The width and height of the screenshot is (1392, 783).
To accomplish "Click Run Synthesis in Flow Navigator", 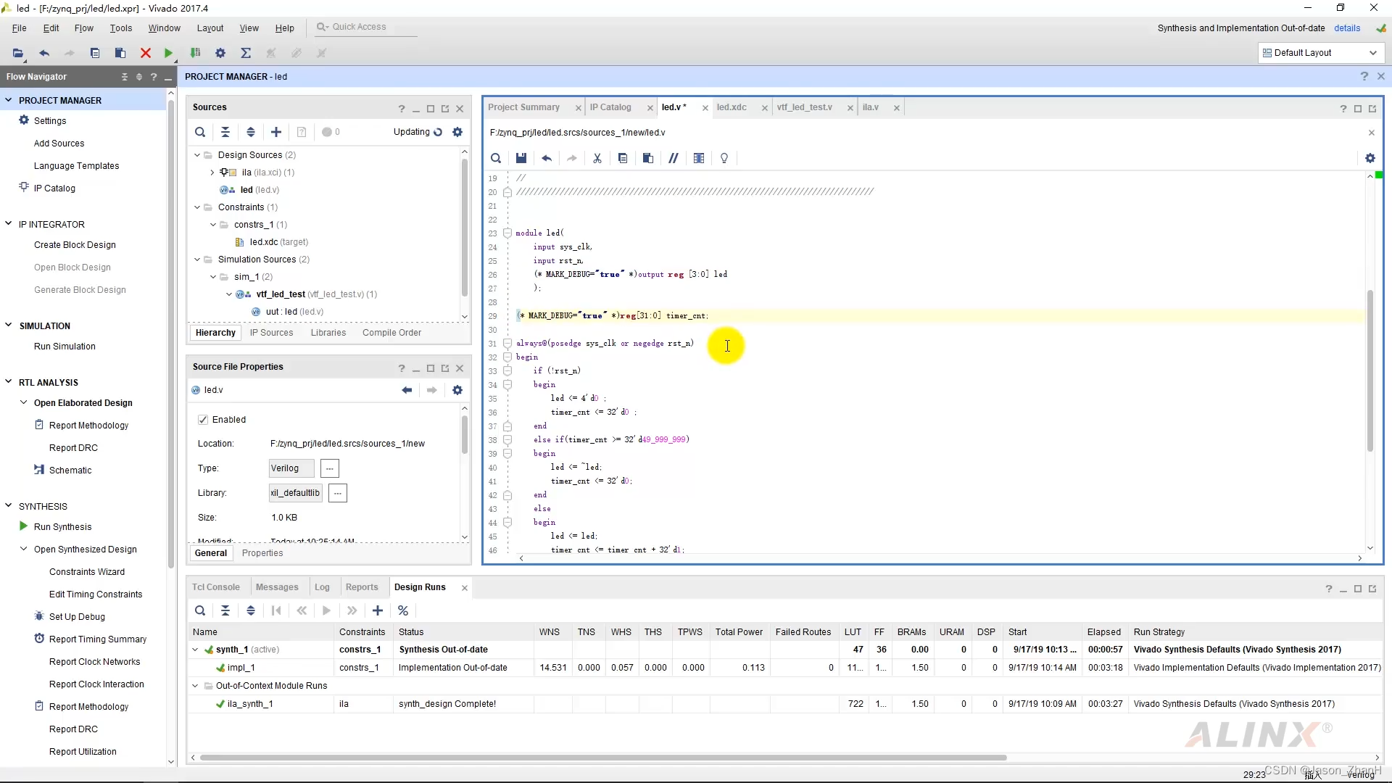I will (x=62, y=527).
